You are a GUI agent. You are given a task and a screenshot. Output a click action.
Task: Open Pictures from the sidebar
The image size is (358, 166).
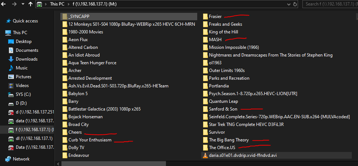click(24, 77)
